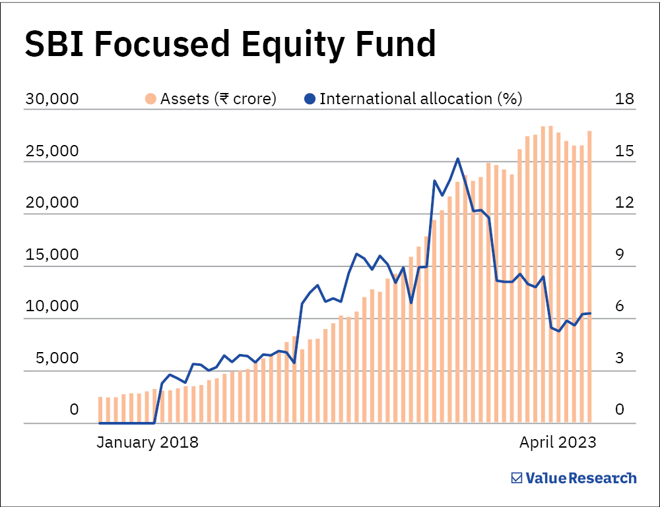
Task: Click the 25,000 left axis label
Action: 51,151
